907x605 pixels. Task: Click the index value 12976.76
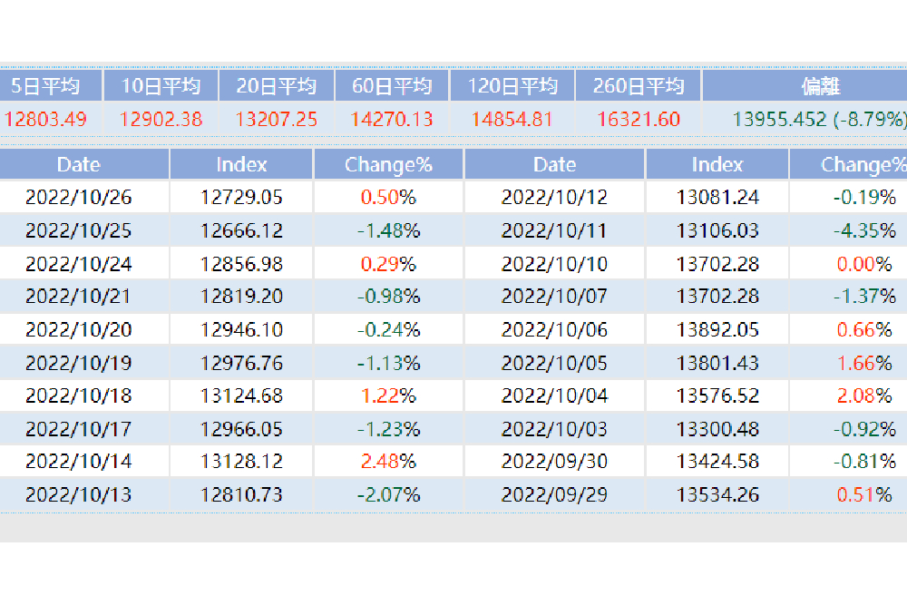point(241,363)
